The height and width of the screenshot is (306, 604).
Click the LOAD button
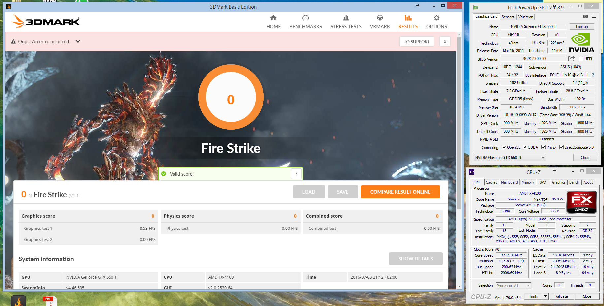coord(309,192)
